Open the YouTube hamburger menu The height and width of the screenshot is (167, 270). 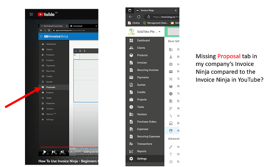coord(31,14)
